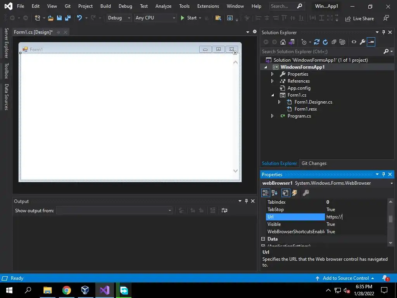Collapse the Data category in Properties
Screen dimensions: 397x298
263,239
